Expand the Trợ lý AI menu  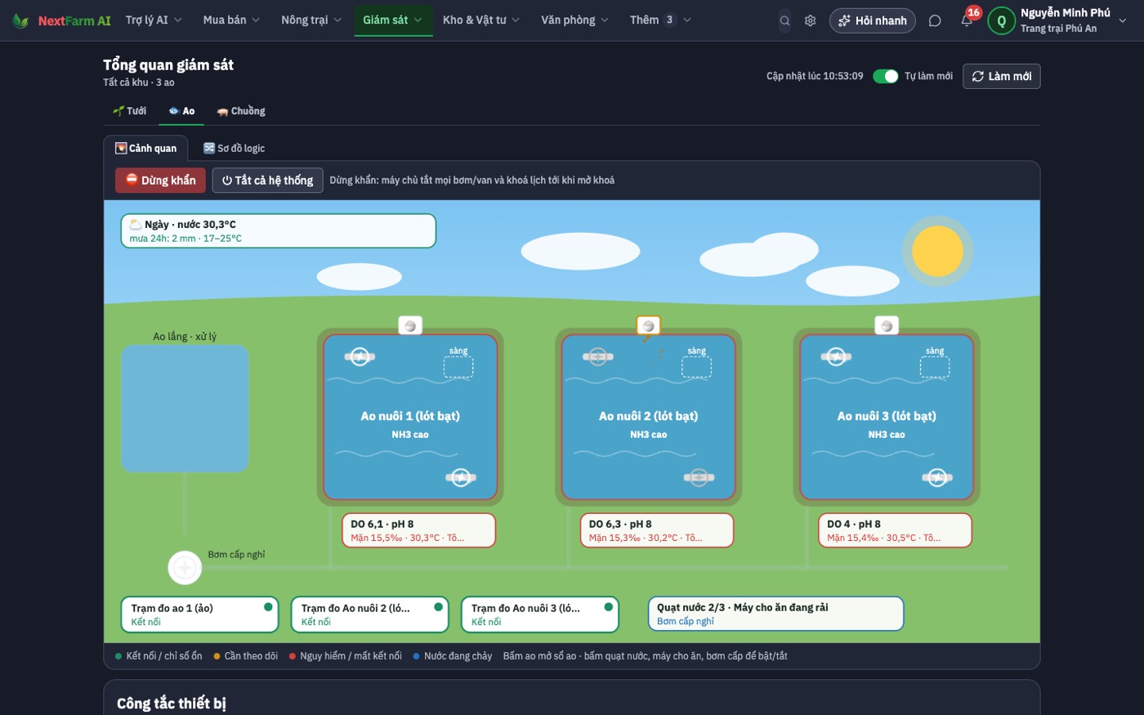pyautogui.click(x=154, y=20)
